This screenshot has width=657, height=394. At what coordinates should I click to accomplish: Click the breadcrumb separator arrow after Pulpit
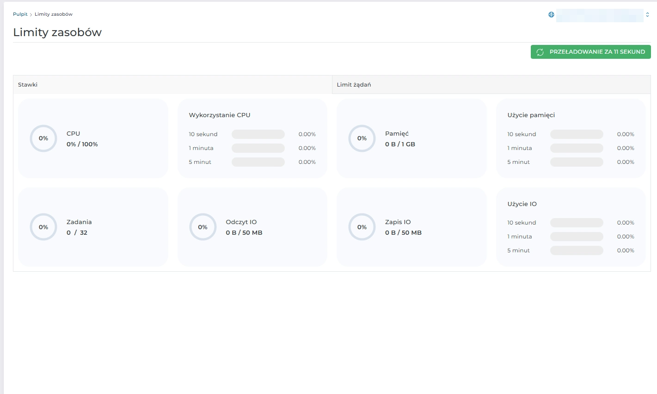coord(31,14)
